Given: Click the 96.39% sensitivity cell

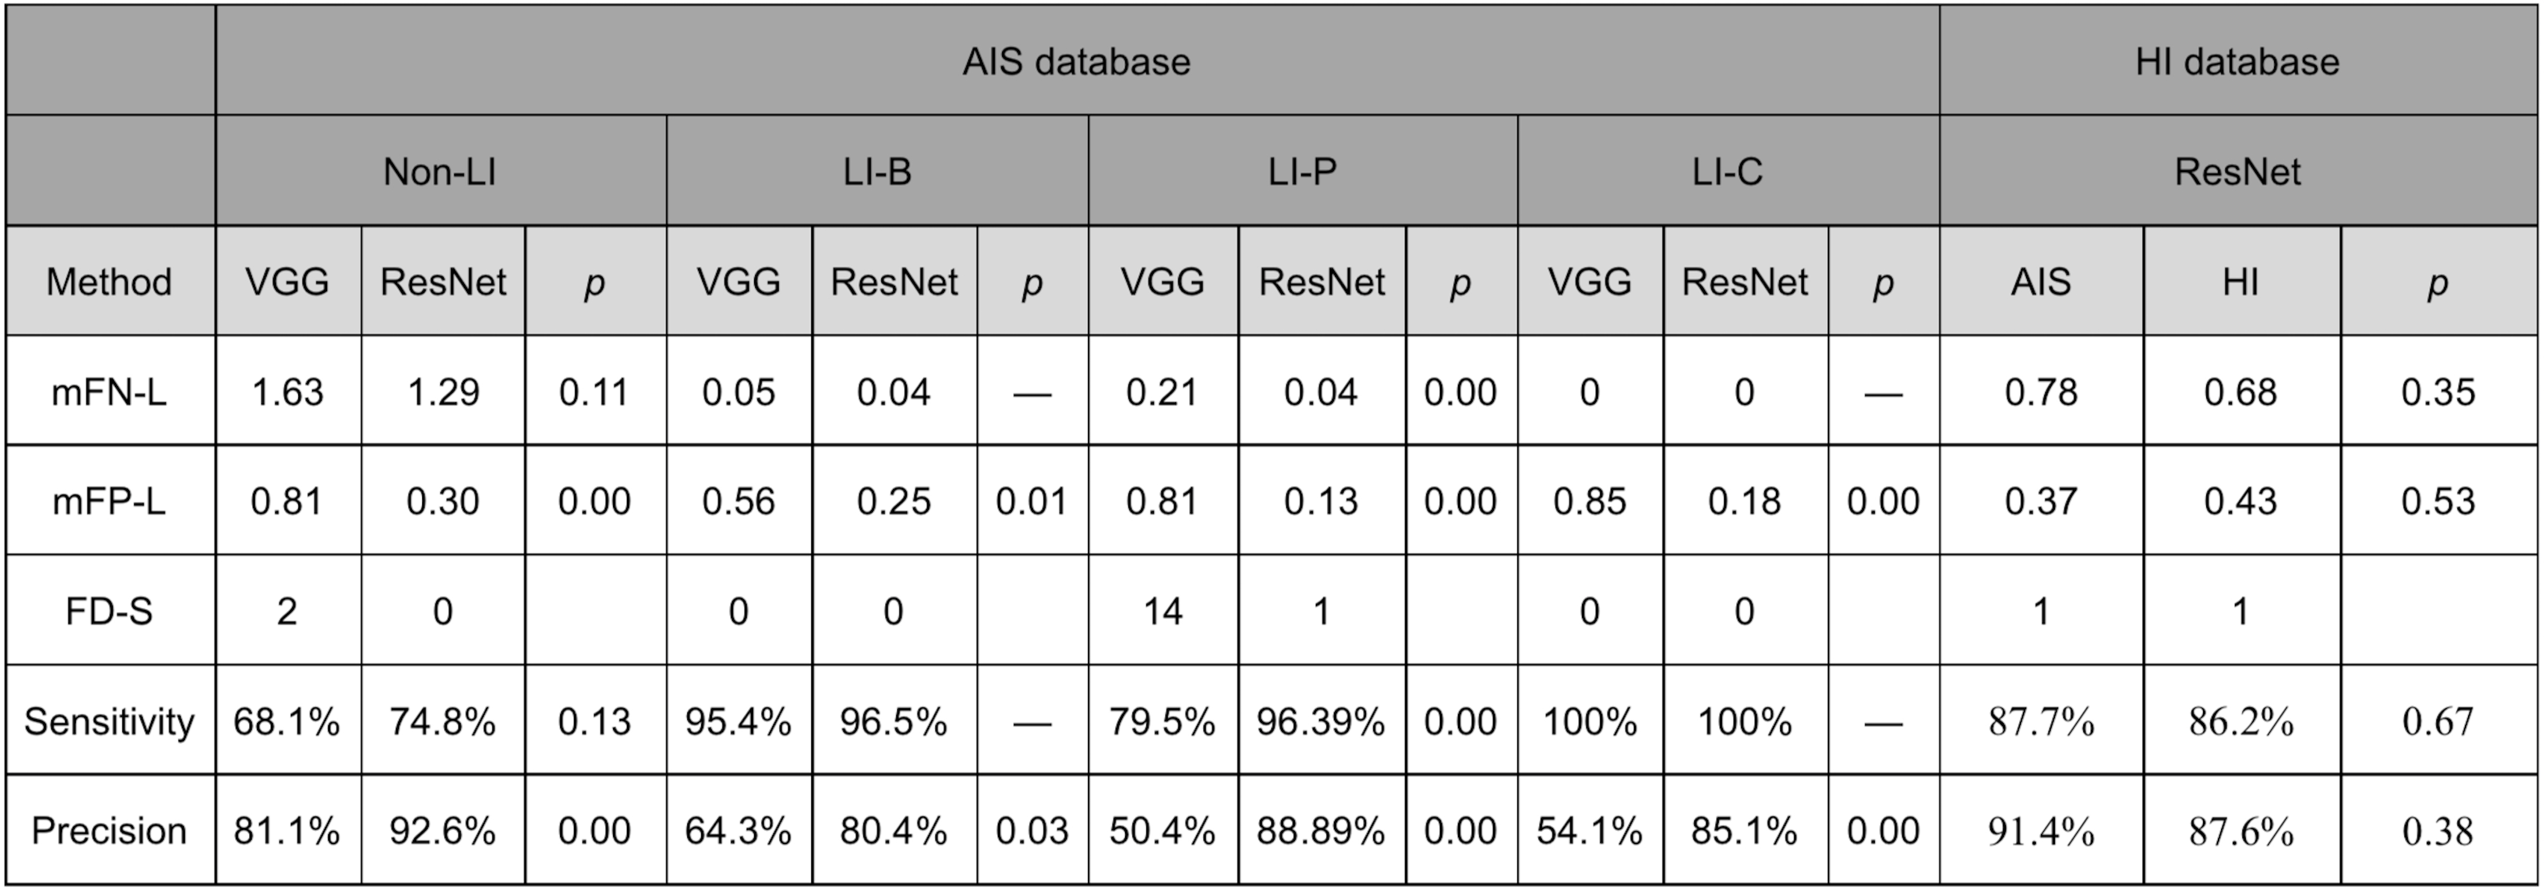Looking at the screenshot, I should (x=1321, y=721).
